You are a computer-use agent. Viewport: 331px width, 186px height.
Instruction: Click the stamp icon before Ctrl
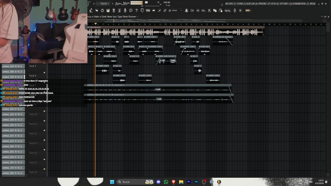tap(186, 10)
